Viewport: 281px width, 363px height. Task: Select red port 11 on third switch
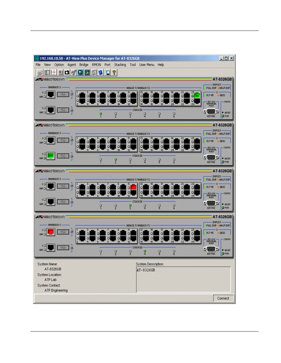133,187
